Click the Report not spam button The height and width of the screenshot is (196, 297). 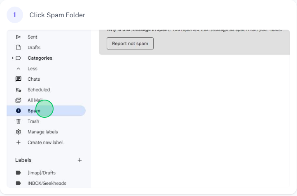click(130, 44)
